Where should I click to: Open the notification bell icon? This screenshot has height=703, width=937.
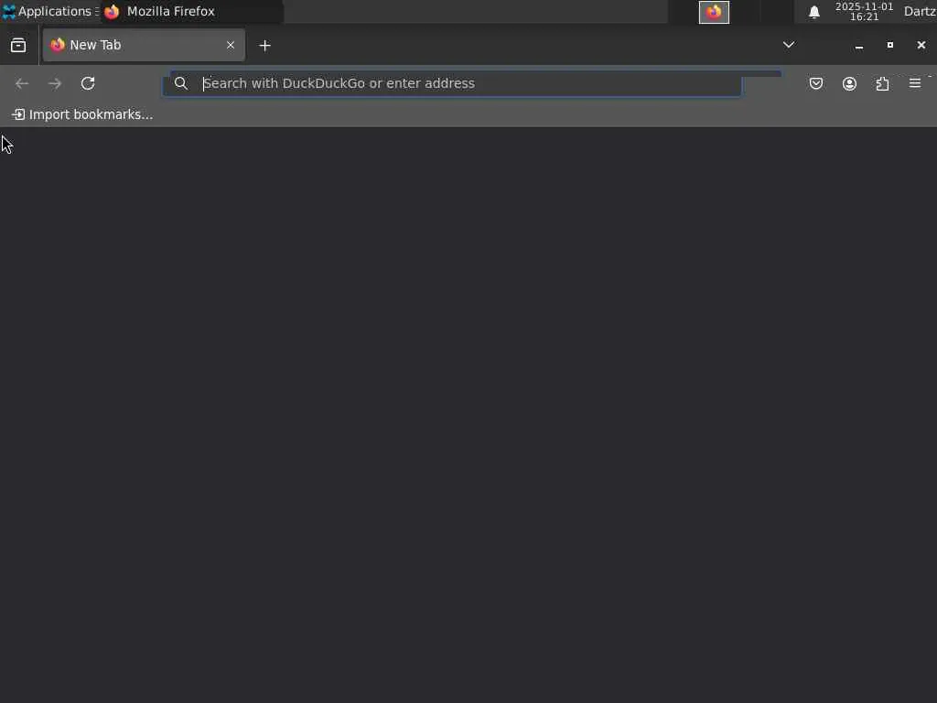(x=814, y=12)
